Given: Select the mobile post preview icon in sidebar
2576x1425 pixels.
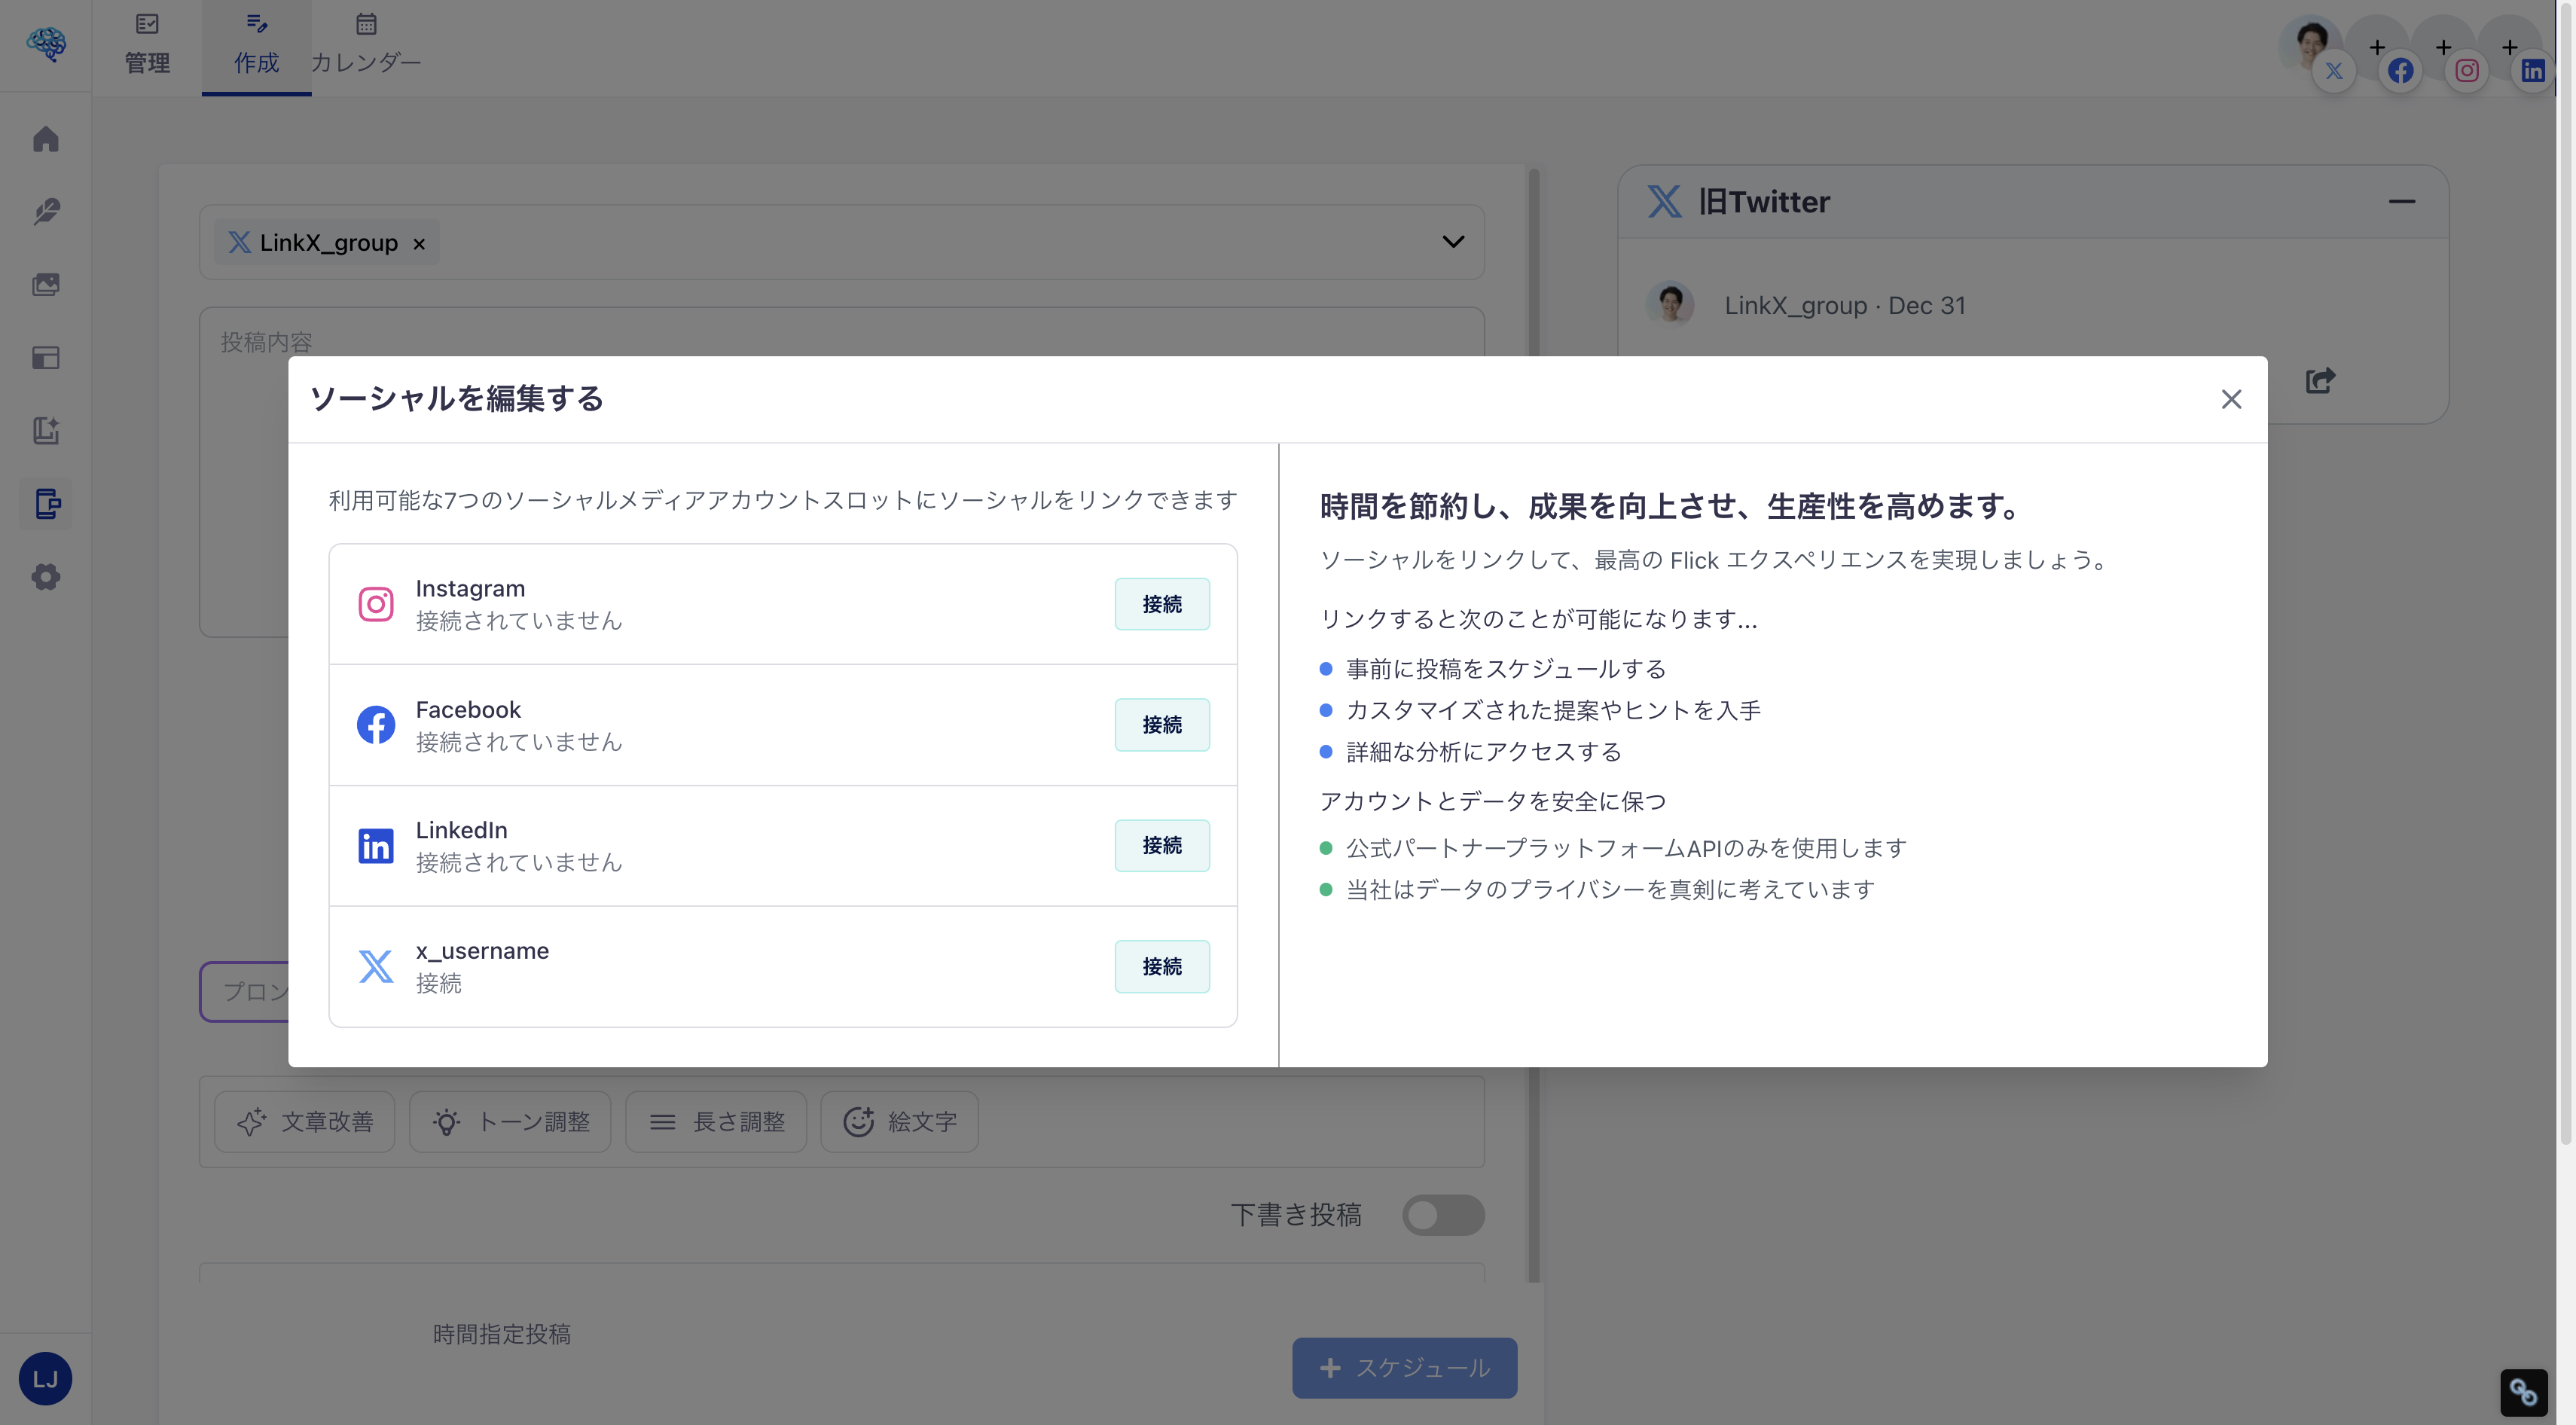Looking at the screenshot, I should click(46, 504).
